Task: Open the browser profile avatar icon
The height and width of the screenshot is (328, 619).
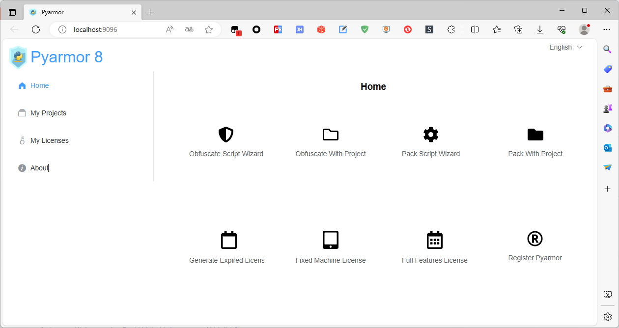Action: pos(584,29)
